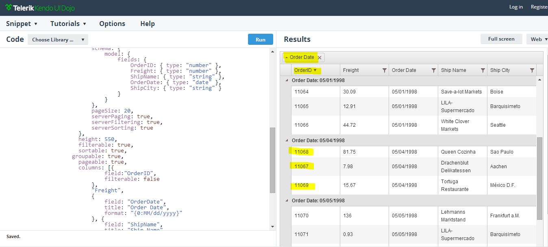Open the Choose Library dropdown
Viewport: 548px width, 247px height.
58,40
